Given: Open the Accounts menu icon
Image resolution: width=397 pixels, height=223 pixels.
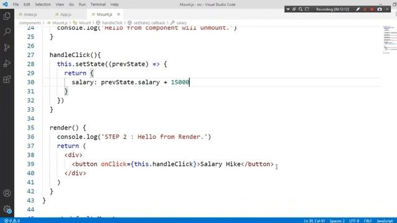Looking at the screenshot, I should [7, 193].
